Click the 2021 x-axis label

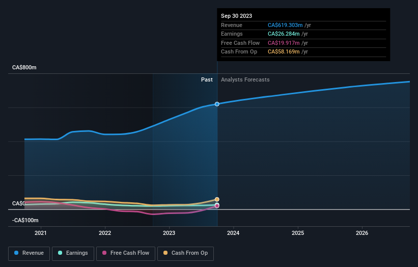pos(41,233)
